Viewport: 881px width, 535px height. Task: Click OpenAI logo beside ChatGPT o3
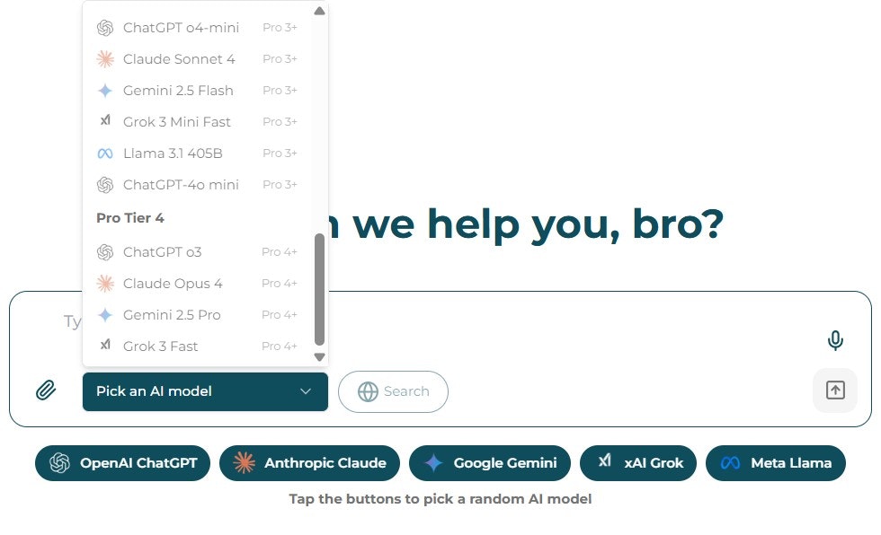(x=105, y=252)
